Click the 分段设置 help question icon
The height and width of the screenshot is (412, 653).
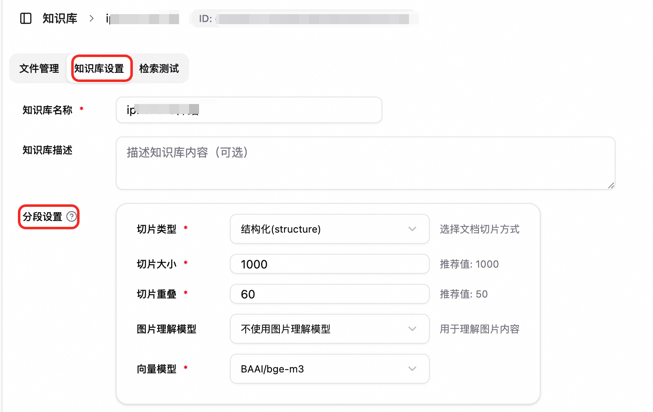[x=72, y=216]
